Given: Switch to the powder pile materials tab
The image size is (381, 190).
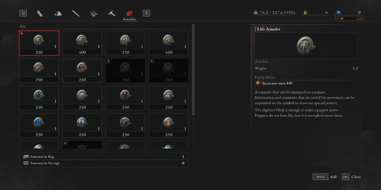Looking at the screenshot, I should 58,13.
